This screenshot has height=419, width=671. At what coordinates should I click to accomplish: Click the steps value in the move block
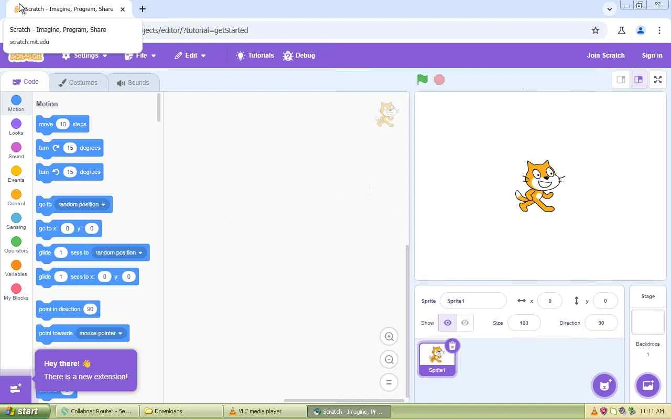(x=63, y=124)
